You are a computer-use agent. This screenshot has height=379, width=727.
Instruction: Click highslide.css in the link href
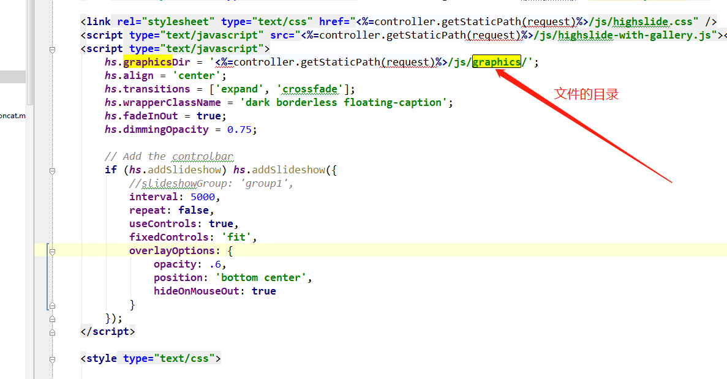click(653, 21)
